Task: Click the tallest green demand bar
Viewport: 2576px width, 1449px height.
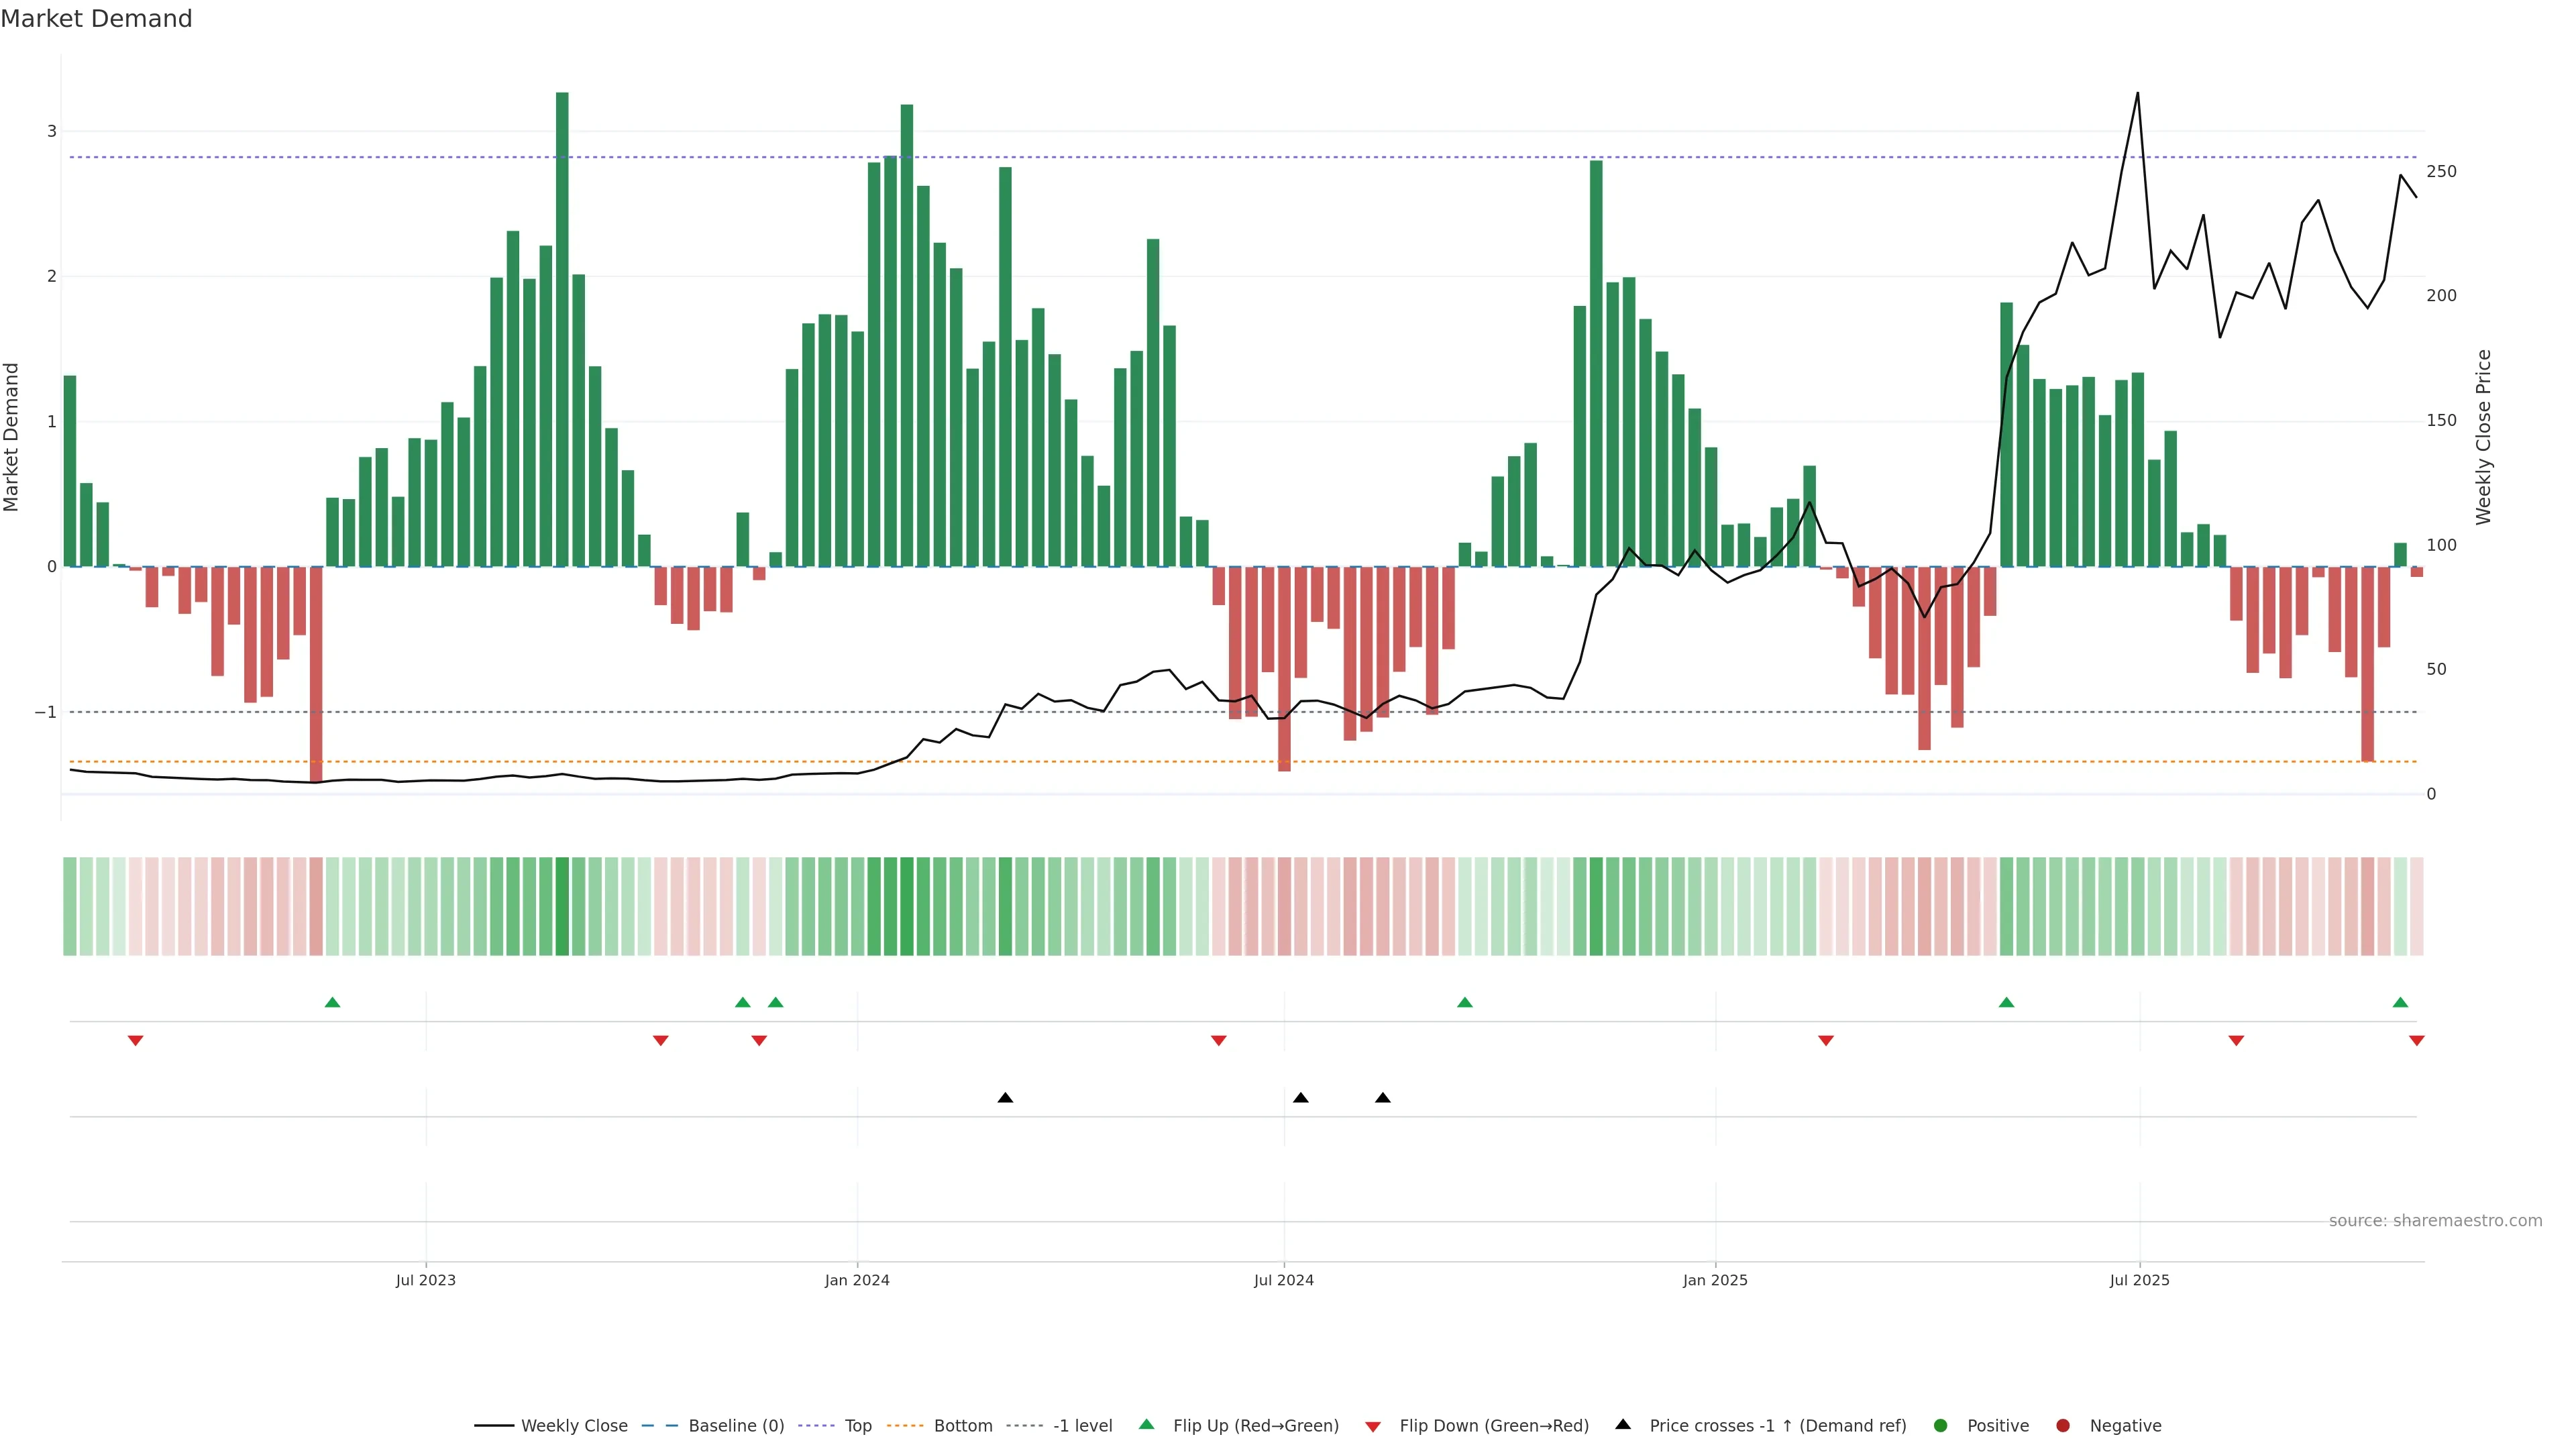Action: click(x=562, y=330)
